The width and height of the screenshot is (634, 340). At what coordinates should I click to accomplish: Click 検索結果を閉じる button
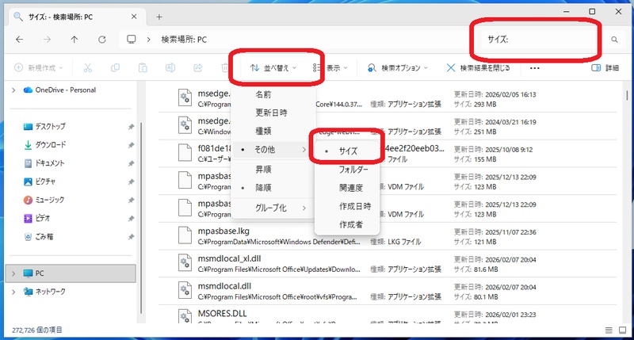tap(479, 68)
